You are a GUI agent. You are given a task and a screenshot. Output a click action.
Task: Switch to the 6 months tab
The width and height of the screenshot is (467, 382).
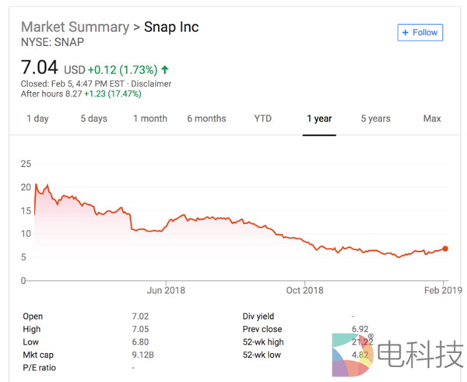(x=206, y=118)
